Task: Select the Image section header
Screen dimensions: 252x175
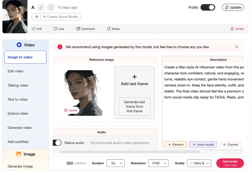Action: click(x=25, y=154)
